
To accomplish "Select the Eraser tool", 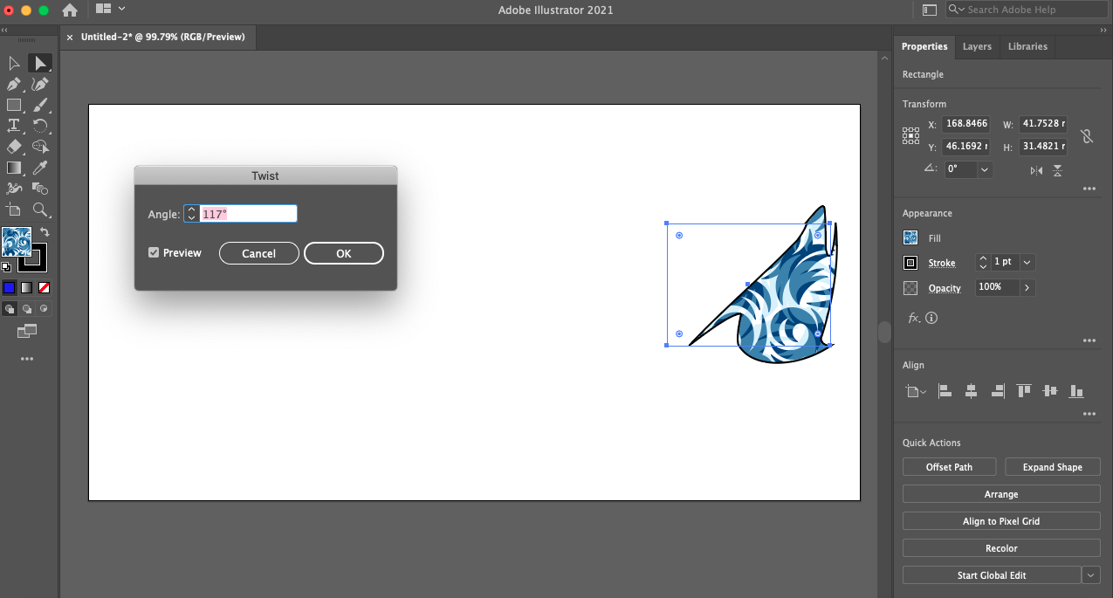I will tap(14, 147).
